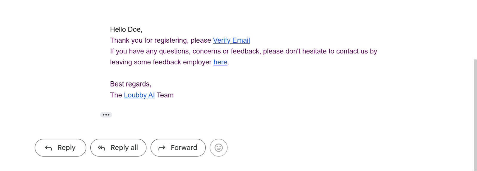Click the scrollbar track above the thumb
Screen dimensions: 477x171
(x=475, y=30)
